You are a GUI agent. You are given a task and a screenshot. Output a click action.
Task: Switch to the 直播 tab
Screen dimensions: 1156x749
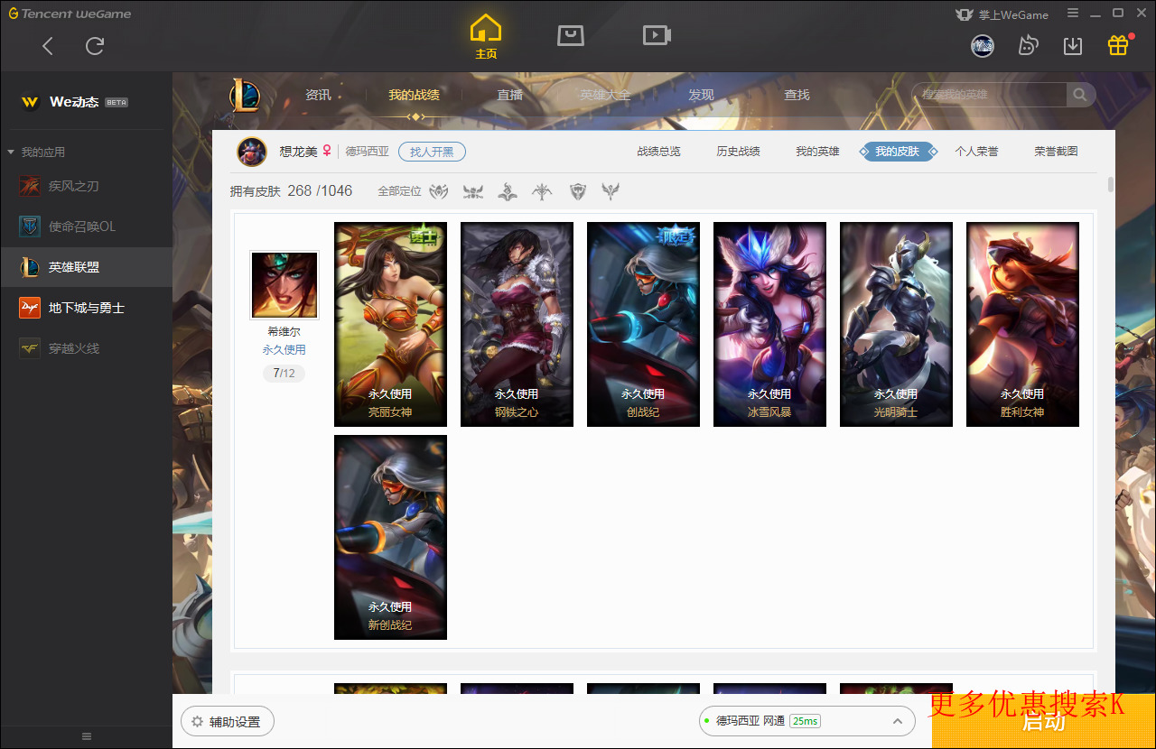point(510,95)
